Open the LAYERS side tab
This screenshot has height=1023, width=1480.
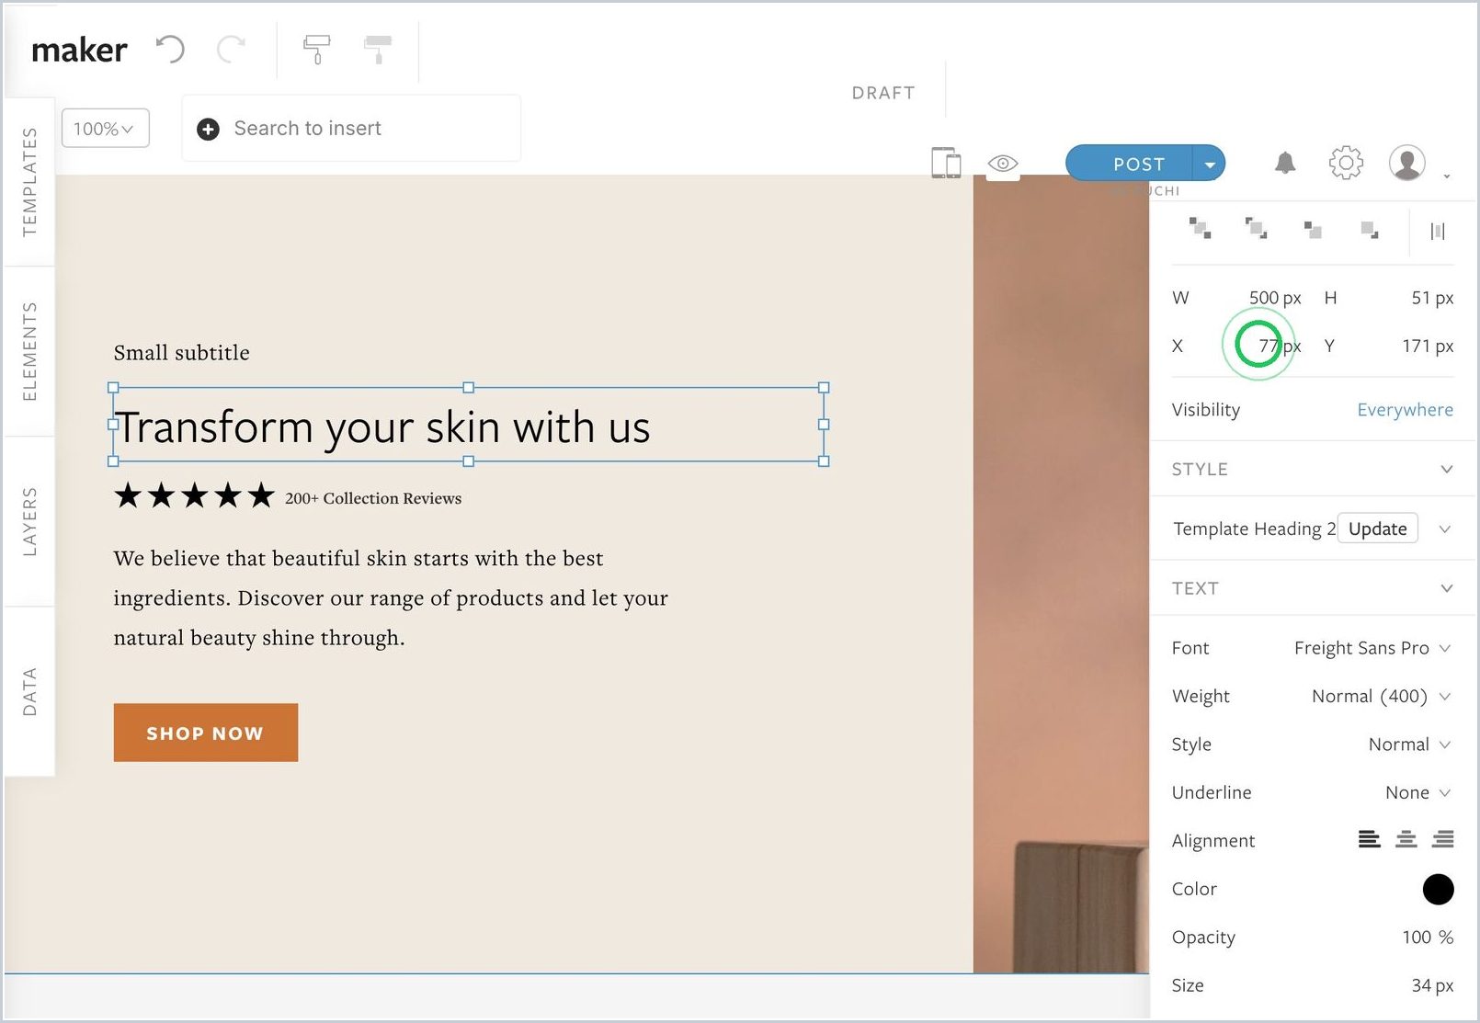[x=29, y=521]
